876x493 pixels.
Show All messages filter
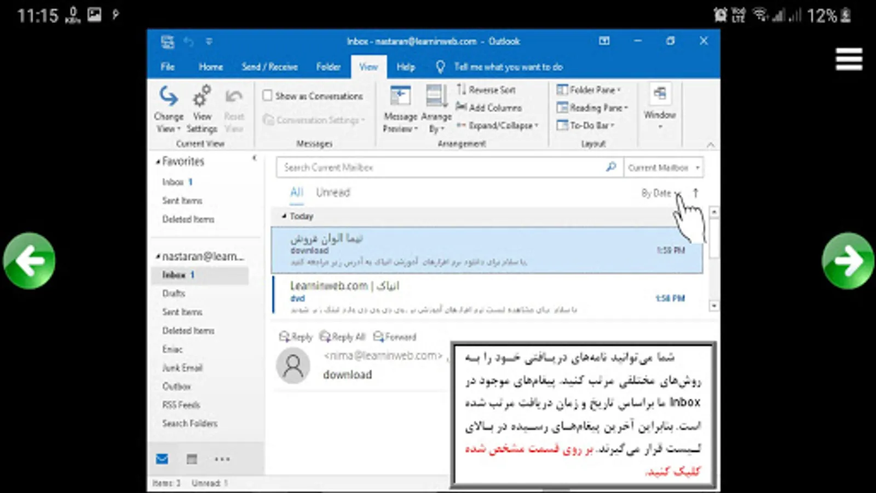coord(297,193)
